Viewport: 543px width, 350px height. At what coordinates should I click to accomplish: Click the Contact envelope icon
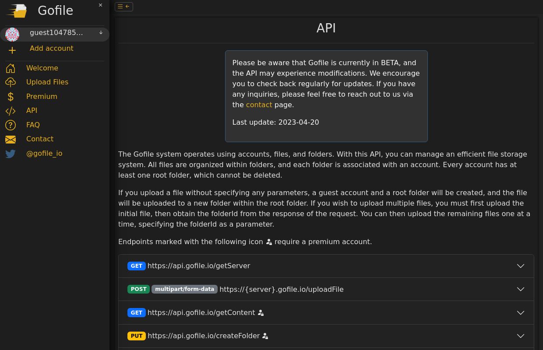(11, 139)
